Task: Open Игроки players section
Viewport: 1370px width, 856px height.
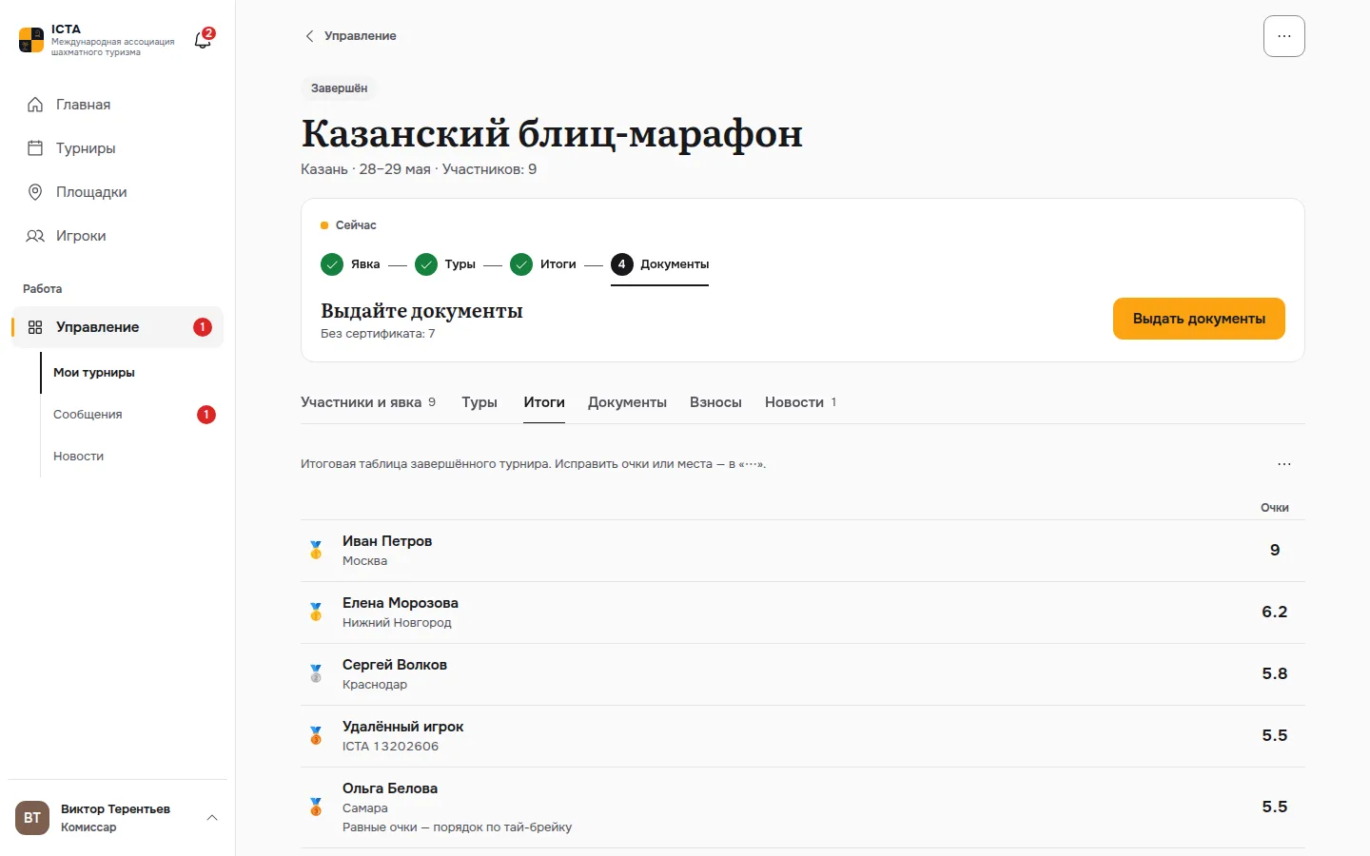Action: click(x=117, y=236)
